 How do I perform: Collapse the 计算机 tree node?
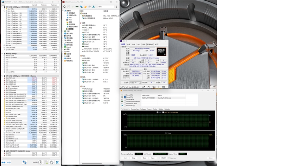pos(63,11)
